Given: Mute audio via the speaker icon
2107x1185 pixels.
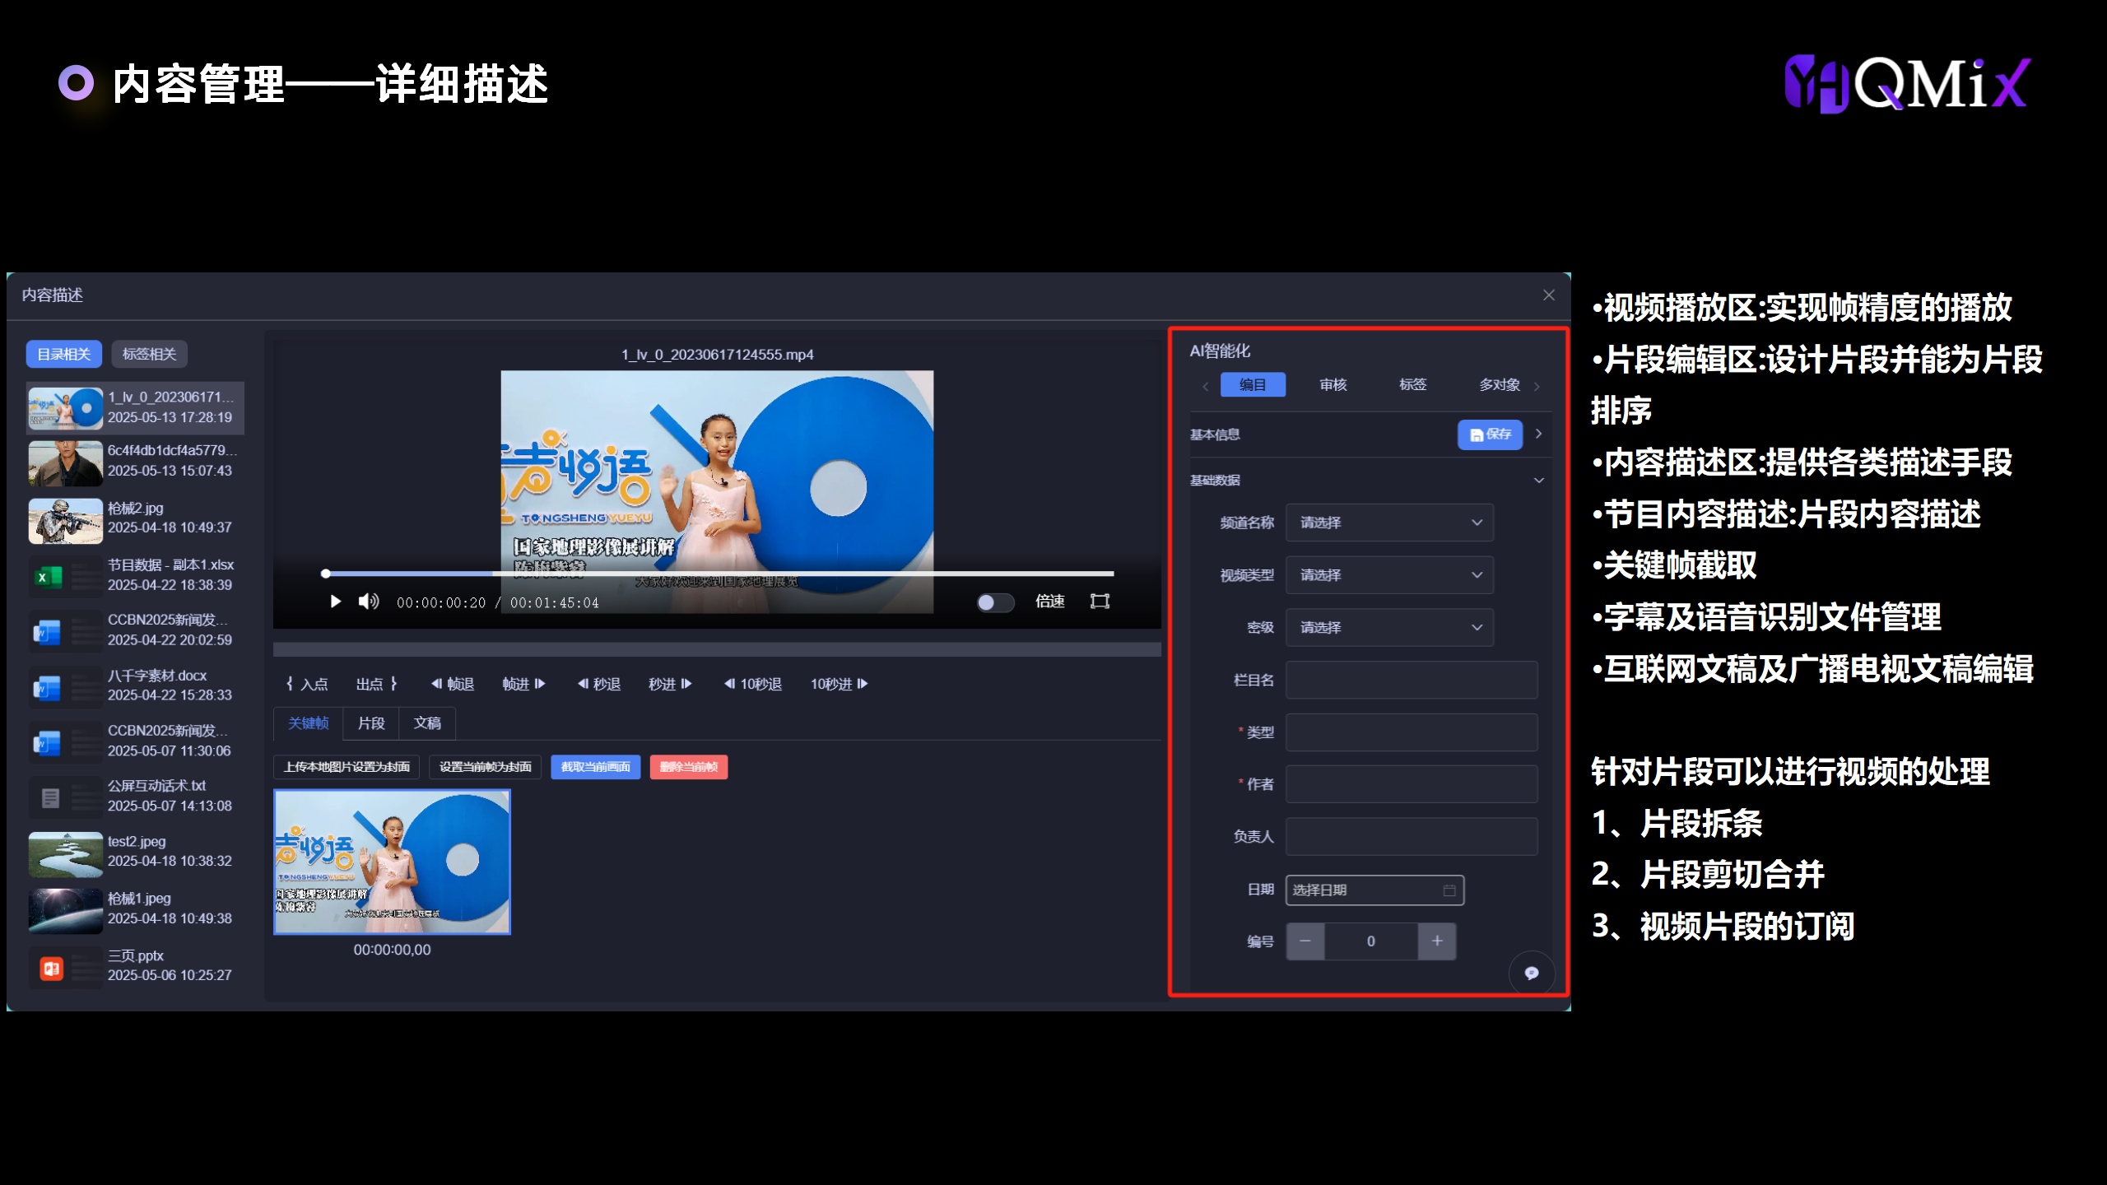Looking at the screenshot, I should (x=368, y=602).
